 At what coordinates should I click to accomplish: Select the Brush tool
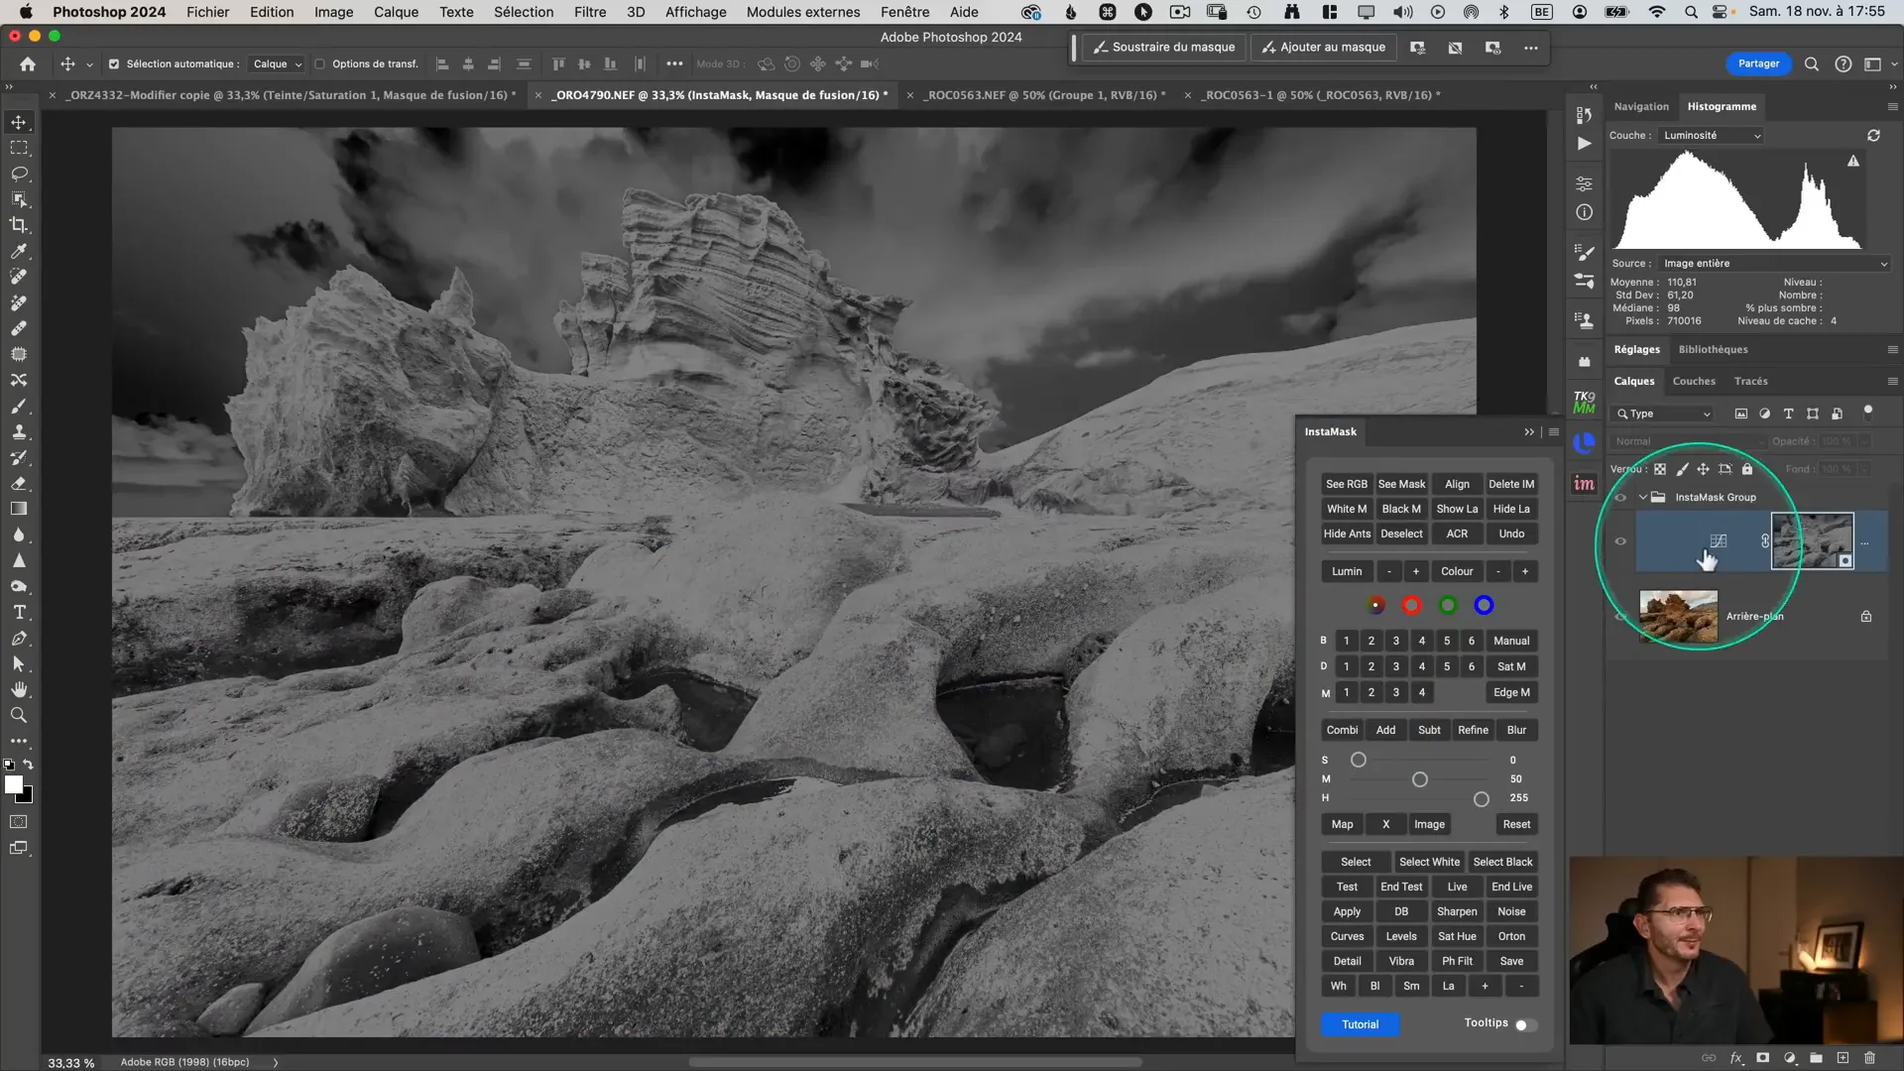[19, 406]
